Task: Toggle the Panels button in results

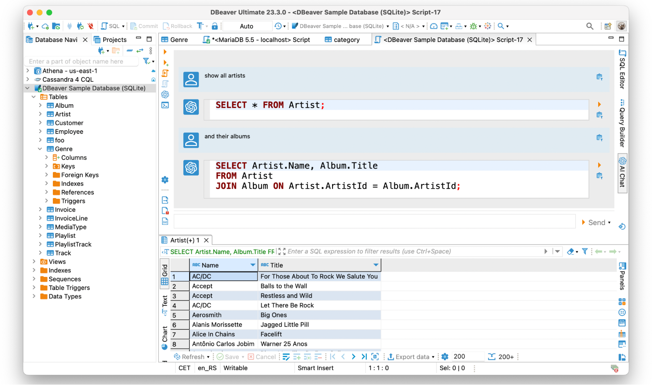Action: (x=622, y=276)
